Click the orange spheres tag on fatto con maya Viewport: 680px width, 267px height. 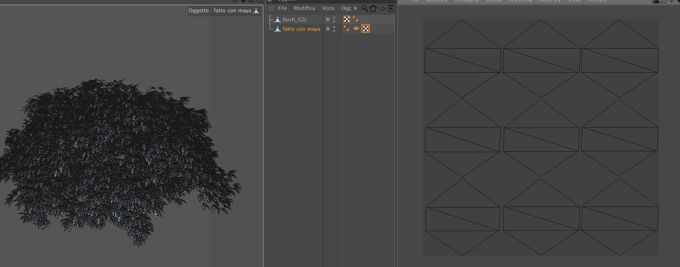(347, 29)
